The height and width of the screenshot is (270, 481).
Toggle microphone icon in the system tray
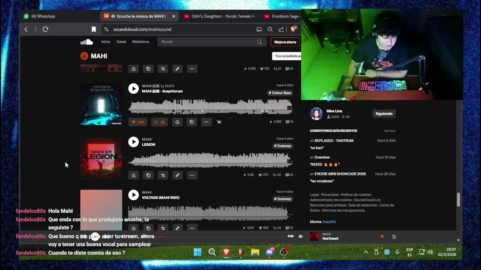[x=397, y=252]
